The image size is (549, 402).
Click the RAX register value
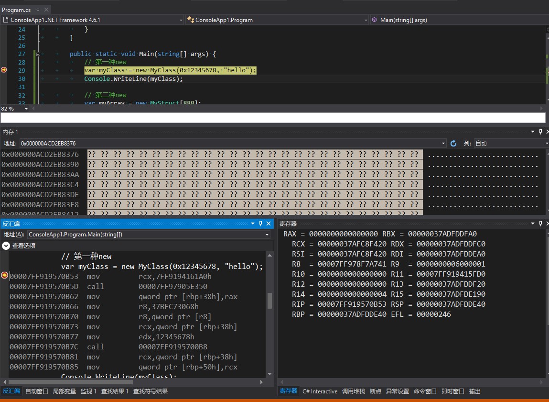pyautogui.click(x=344, y=234)
